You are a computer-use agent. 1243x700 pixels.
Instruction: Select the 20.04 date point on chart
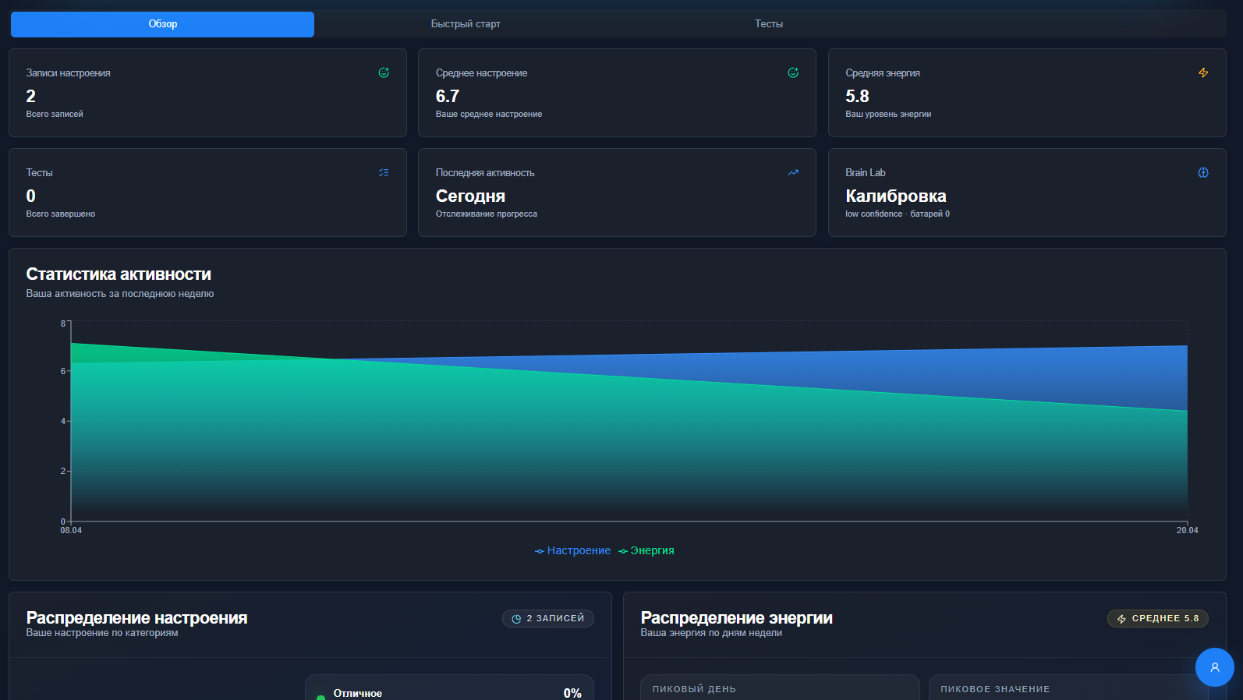coord(1187,530)
